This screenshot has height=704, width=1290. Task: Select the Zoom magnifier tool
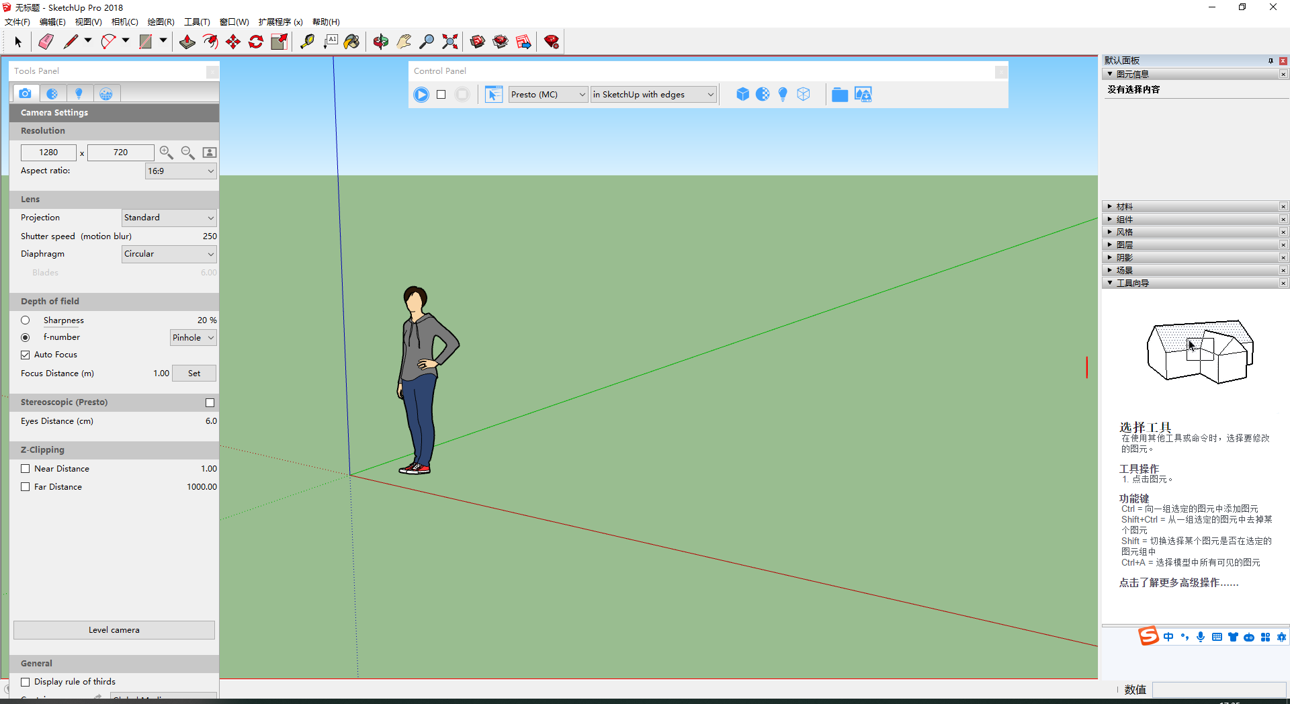click(427, 42)
